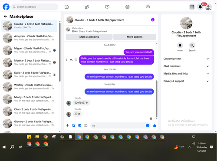
Task: Open Giovany conversation in the list
Action: pos(29,124)
